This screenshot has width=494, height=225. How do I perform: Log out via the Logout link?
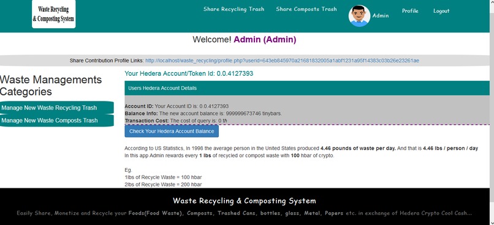[x=441, y=10]
